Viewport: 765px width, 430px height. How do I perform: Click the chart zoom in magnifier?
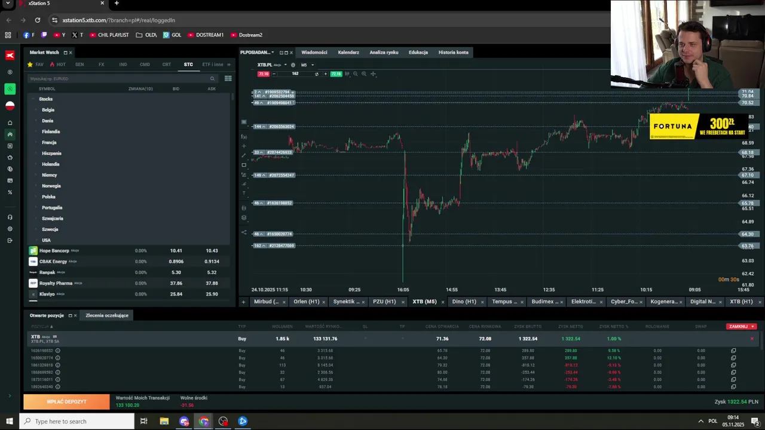(x=364, y=74)
